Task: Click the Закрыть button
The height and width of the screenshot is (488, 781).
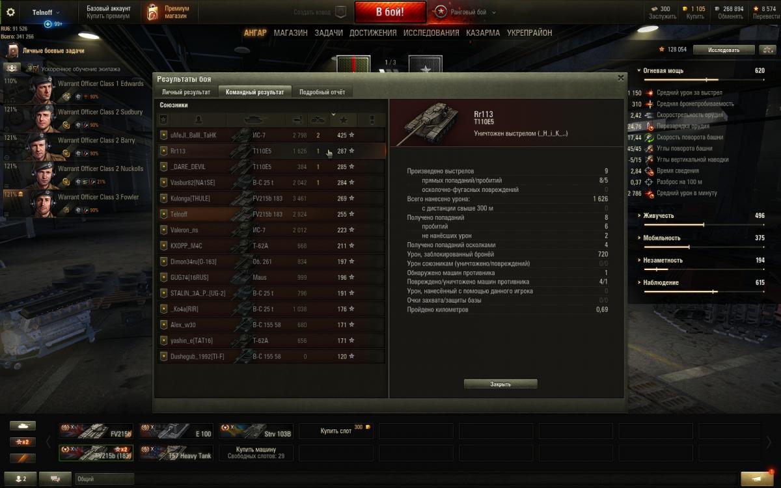Action: [500, 384]
